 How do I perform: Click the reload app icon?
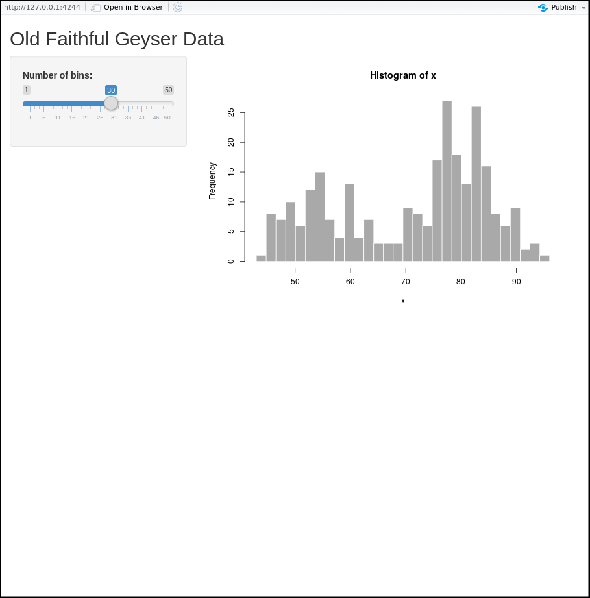click(x=178, y=7)
